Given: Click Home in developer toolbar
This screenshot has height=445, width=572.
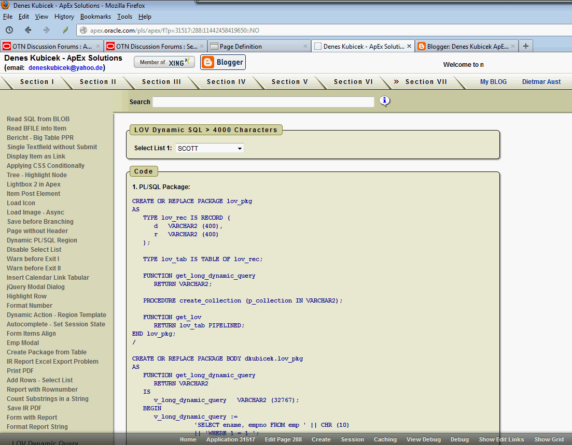Looking at the screenshot, I should 188,439.
